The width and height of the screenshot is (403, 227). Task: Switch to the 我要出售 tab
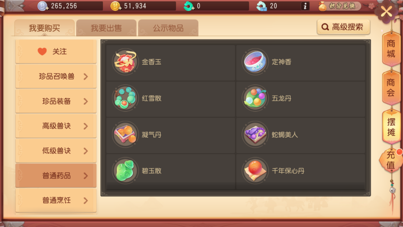(x=106, y=28)
